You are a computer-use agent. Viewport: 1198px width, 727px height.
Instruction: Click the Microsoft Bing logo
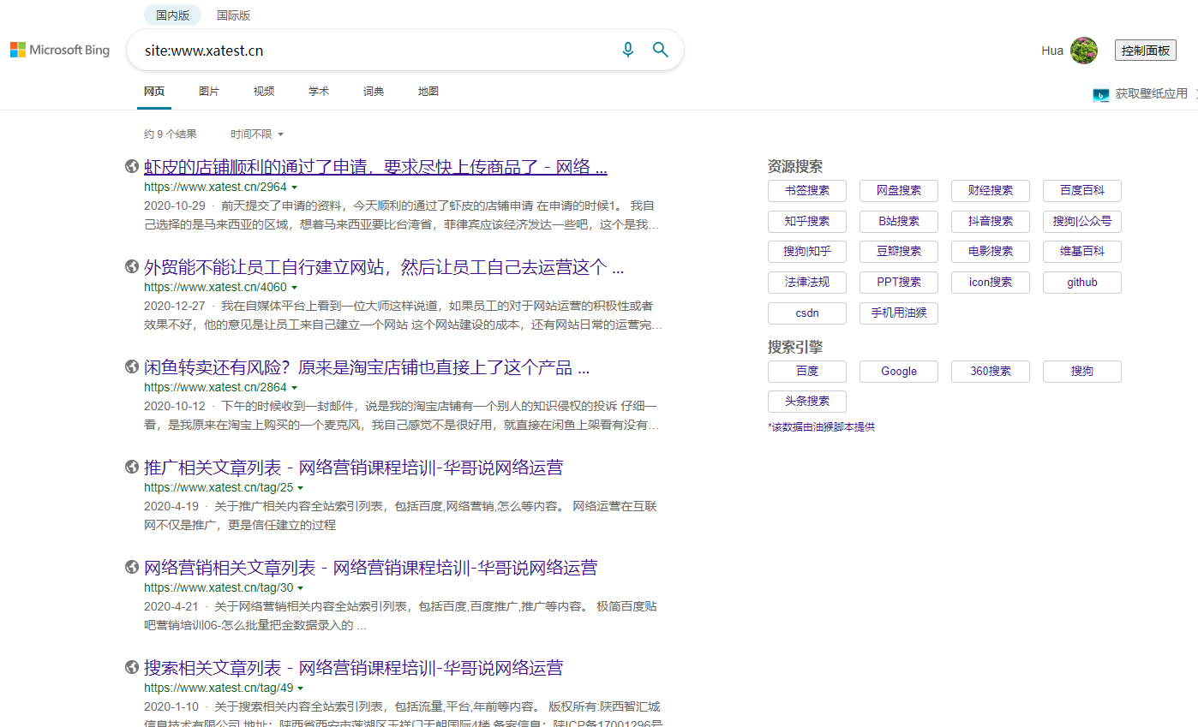(60, 51)
